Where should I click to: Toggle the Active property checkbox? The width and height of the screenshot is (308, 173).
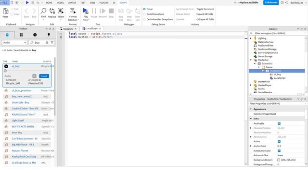[x=279, y=141]
